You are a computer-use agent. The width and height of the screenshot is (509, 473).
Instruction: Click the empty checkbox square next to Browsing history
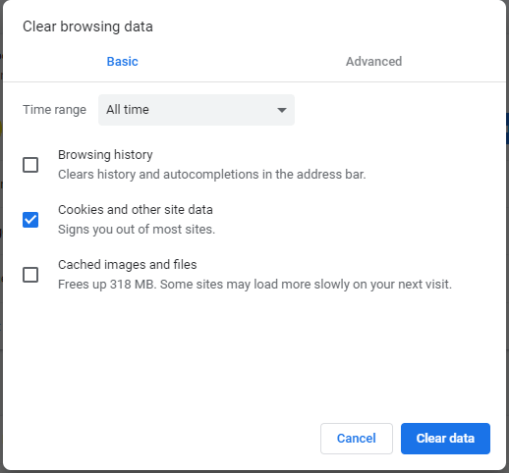tap(30, 165)
